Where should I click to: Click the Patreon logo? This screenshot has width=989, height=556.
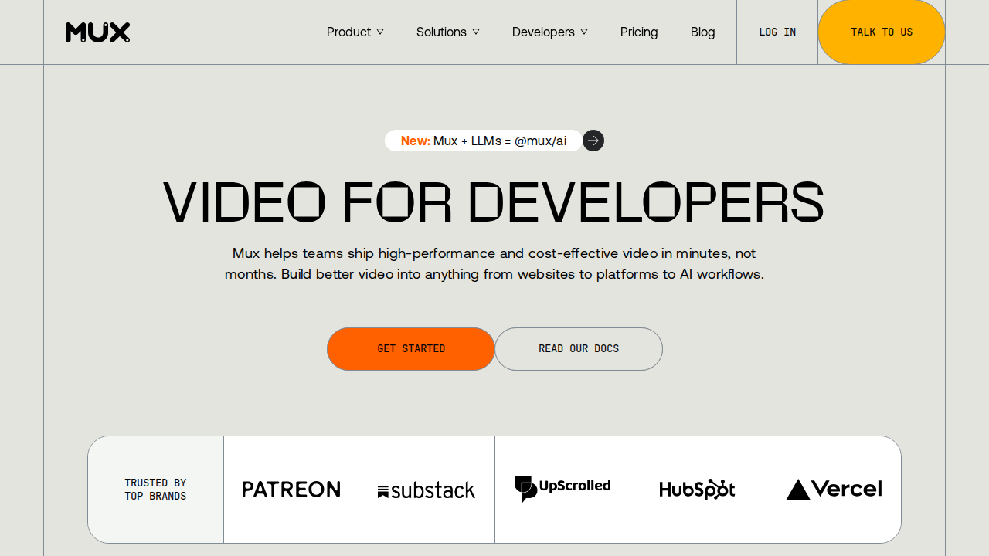tap(291, 490)
